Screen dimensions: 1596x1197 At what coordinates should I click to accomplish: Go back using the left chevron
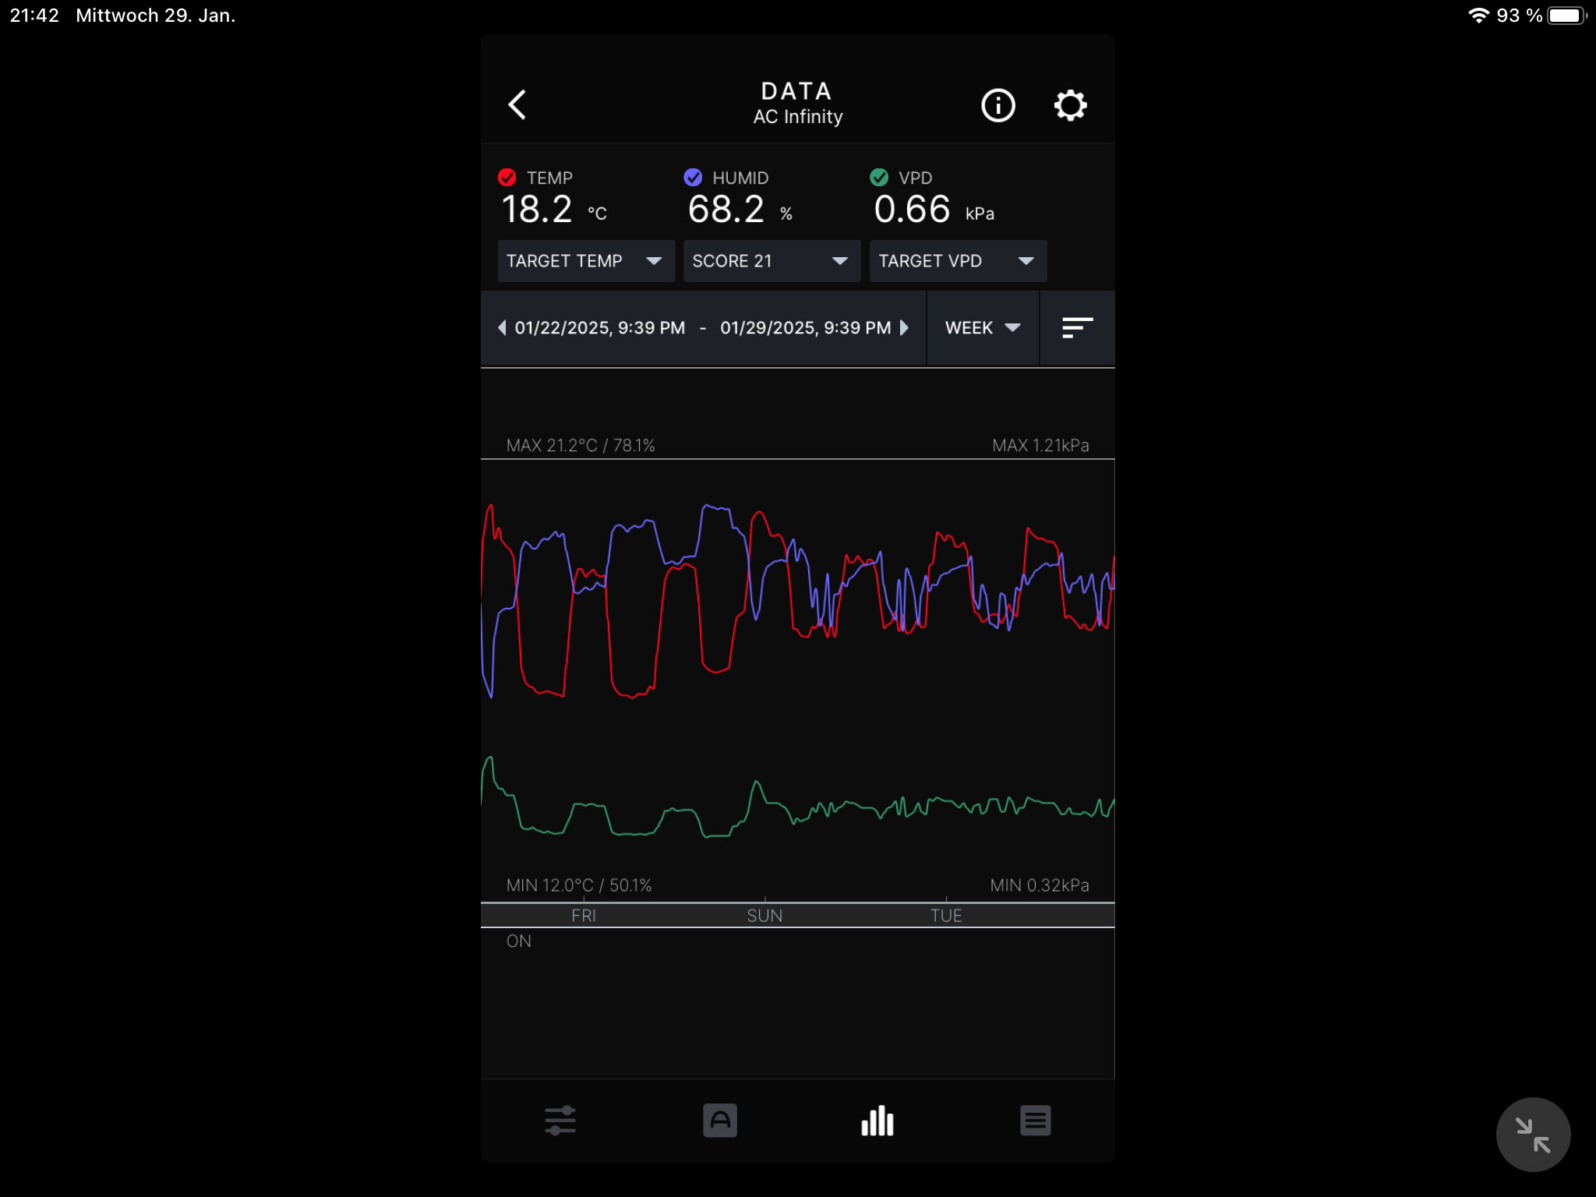click(517, 104)
